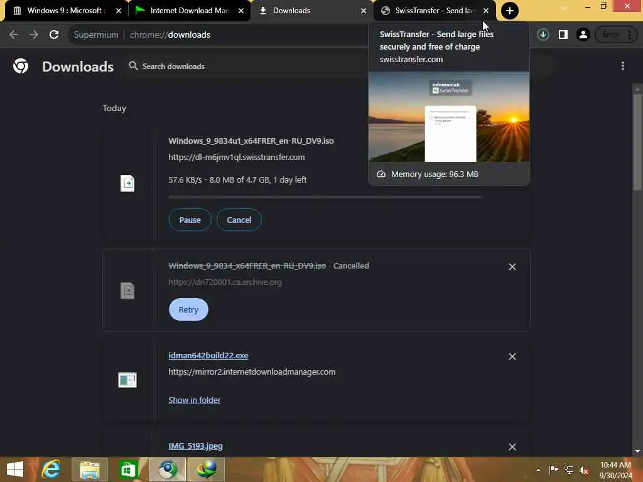Open Internet Download Manager taskbar icon
The height and width of the screenshot is (482, 643).
206,469
